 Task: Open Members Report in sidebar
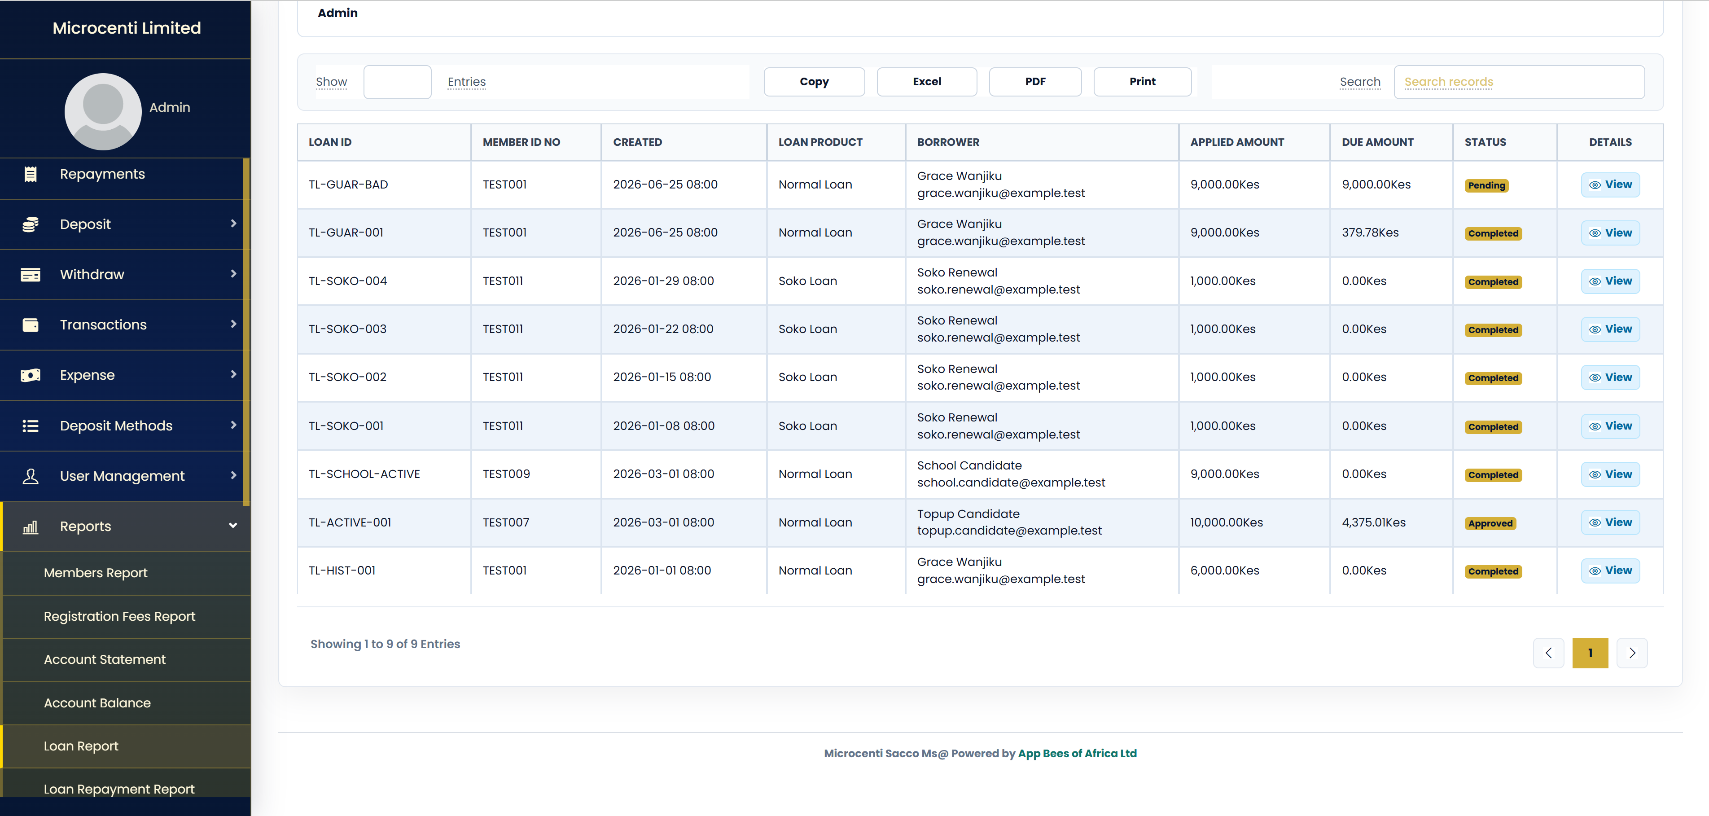[x=127, y=573]
